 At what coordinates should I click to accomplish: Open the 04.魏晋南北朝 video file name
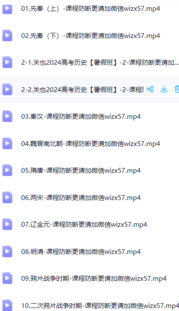click(91, 143)
